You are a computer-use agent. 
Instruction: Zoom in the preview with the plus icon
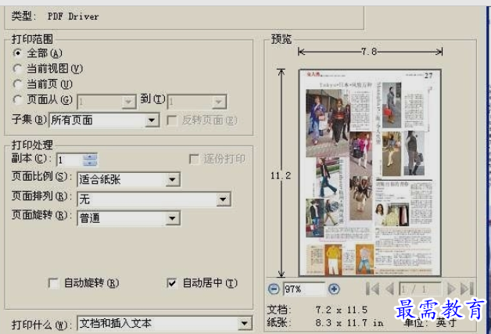(x=334, y=289)
